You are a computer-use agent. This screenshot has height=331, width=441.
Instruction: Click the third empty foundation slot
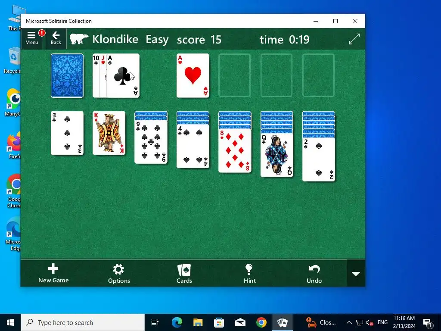pos(276,75)
